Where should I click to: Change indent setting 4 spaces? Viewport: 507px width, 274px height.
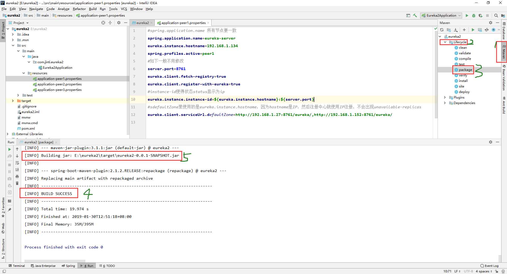click(x=484, y=271)
